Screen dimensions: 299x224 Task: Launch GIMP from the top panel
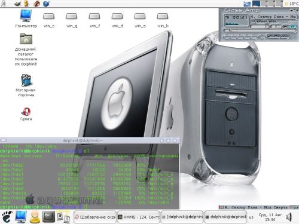tap(18, 4)
